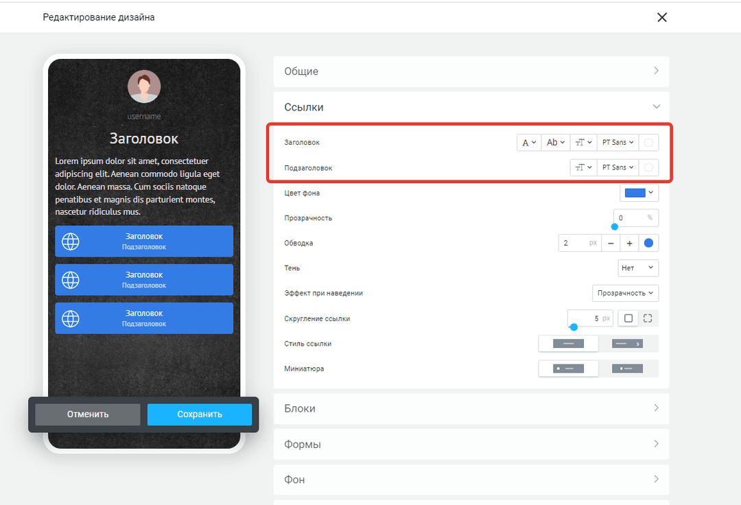Click the Стиль ссылки label
The image size is (741, 505).
click(x=307, y=344)
